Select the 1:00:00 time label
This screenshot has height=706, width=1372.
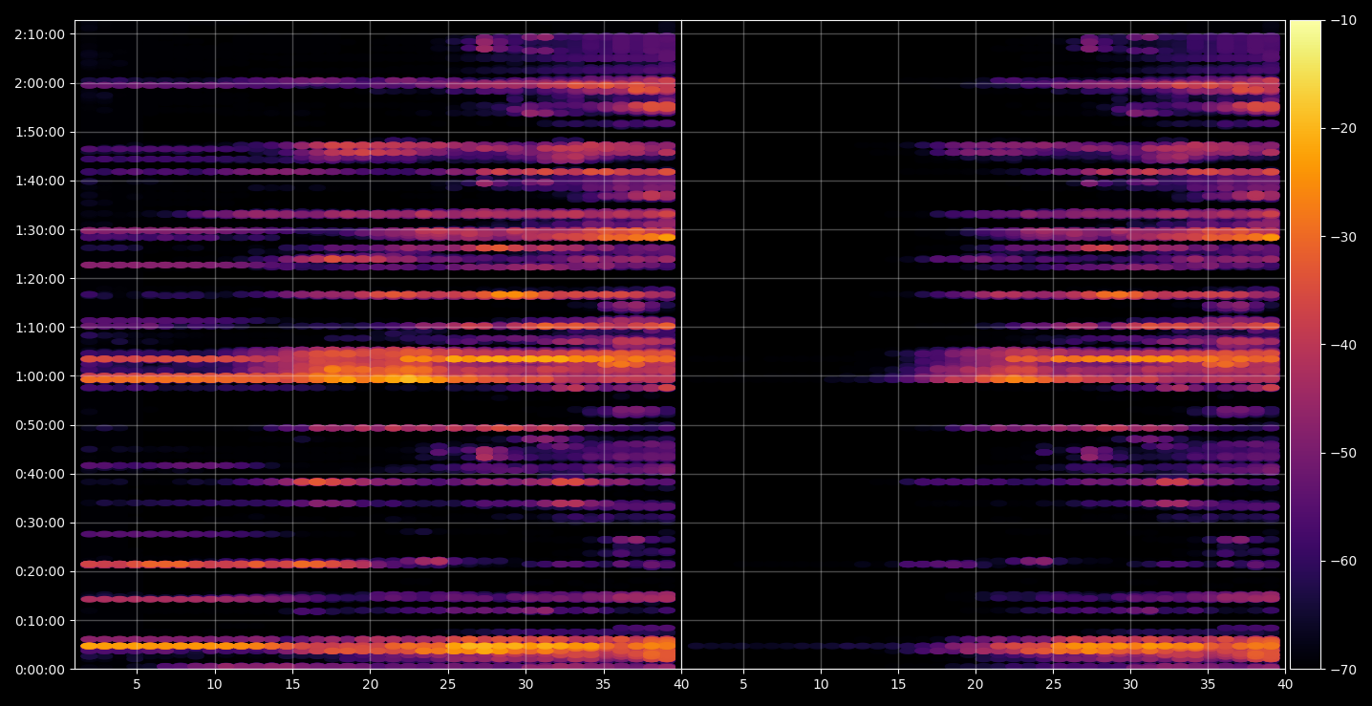pyautogui.click(x=39, y=376)
